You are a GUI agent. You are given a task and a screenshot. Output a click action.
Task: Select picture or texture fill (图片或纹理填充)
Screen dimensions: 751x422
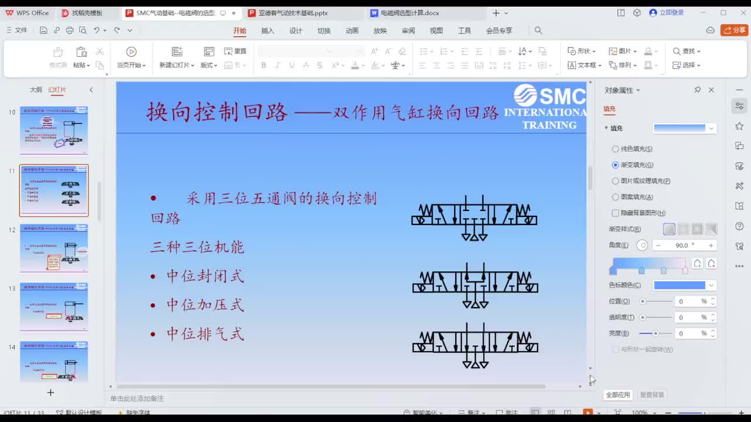pos(615,181)
